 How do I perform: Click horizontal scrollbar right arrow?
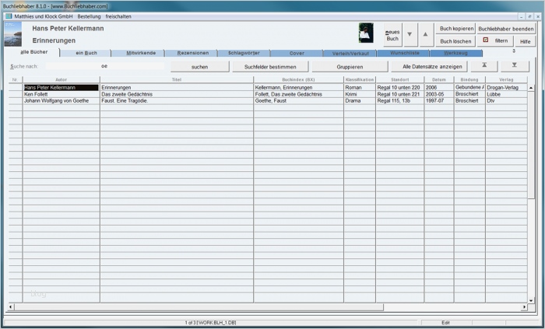tap(524, 307)
